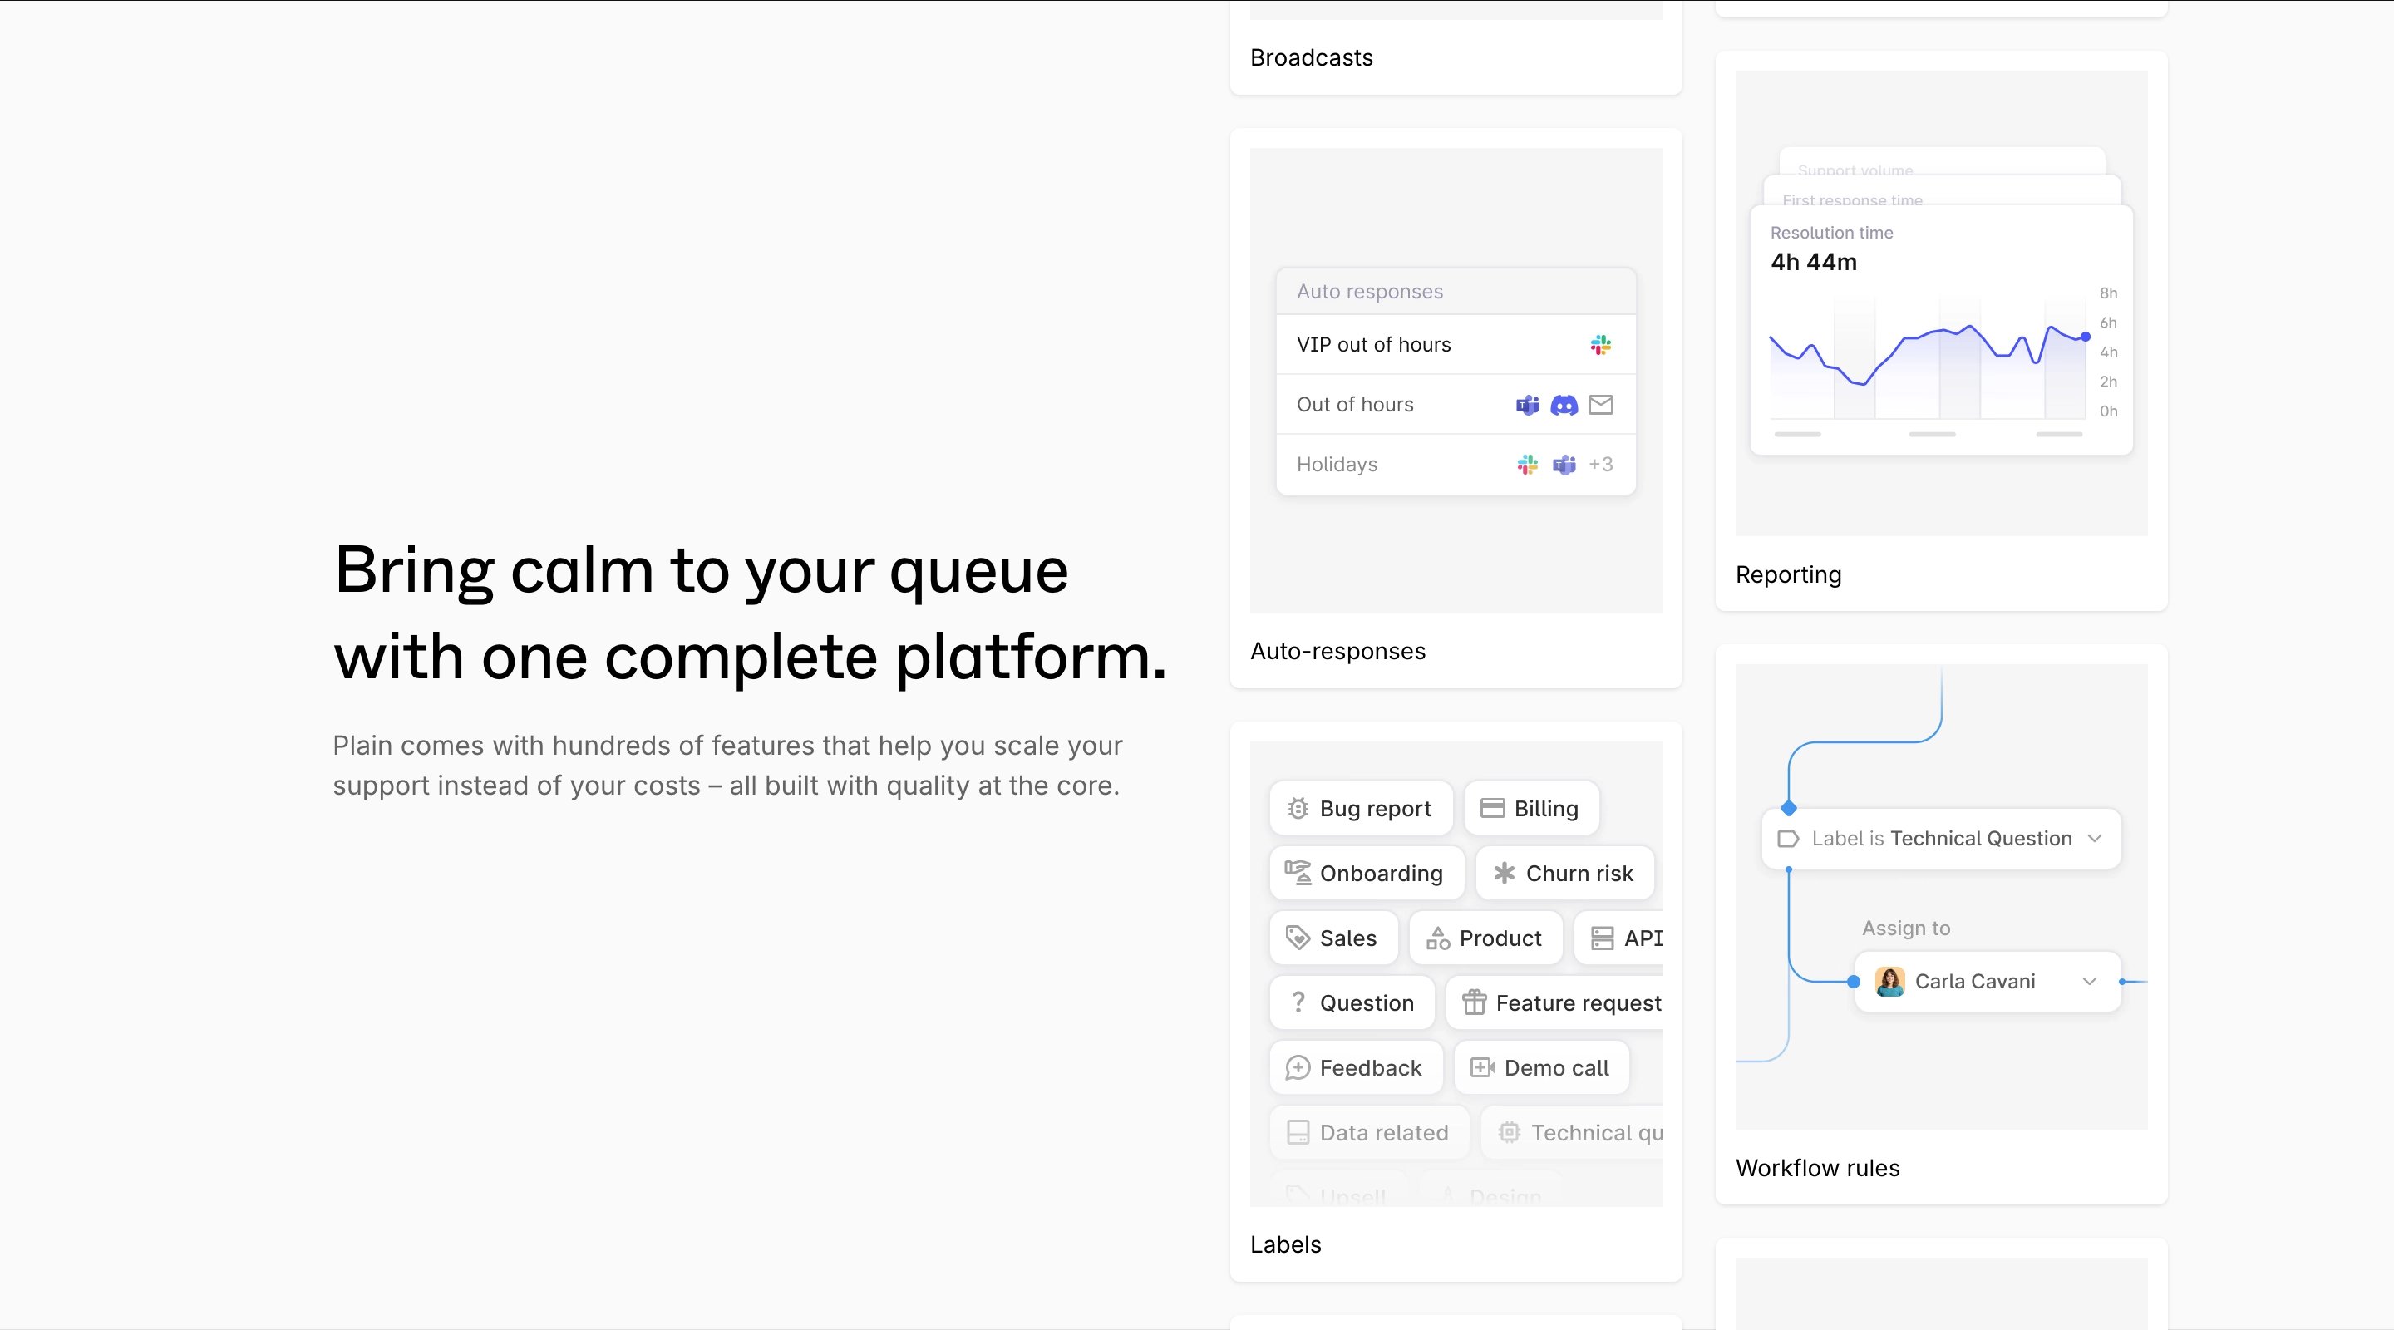The image size is (2394, 1330).
Task: Pick the Churn risk label chip
Action: click(x=1564, y=874)
